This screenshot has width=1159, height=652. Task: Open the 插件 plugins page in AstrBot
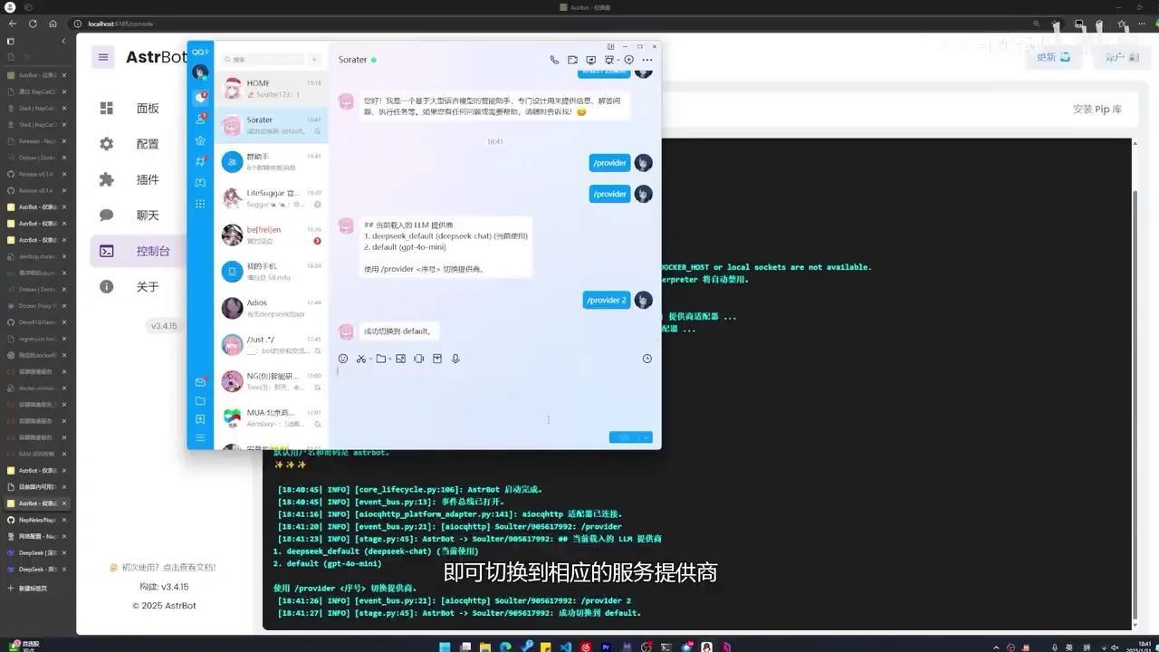(138, 179)
